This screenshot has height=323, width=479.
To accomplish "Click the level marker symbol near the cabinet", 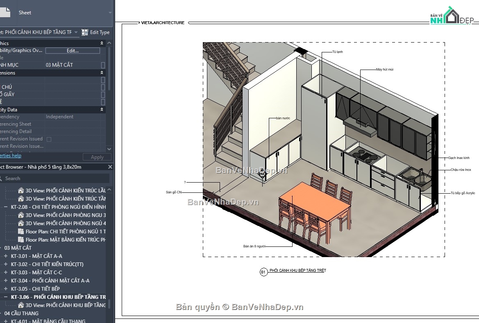I will click(262, 174).
